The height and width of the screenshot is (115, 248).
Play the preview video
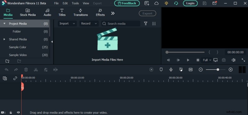(x=188, y=60)
